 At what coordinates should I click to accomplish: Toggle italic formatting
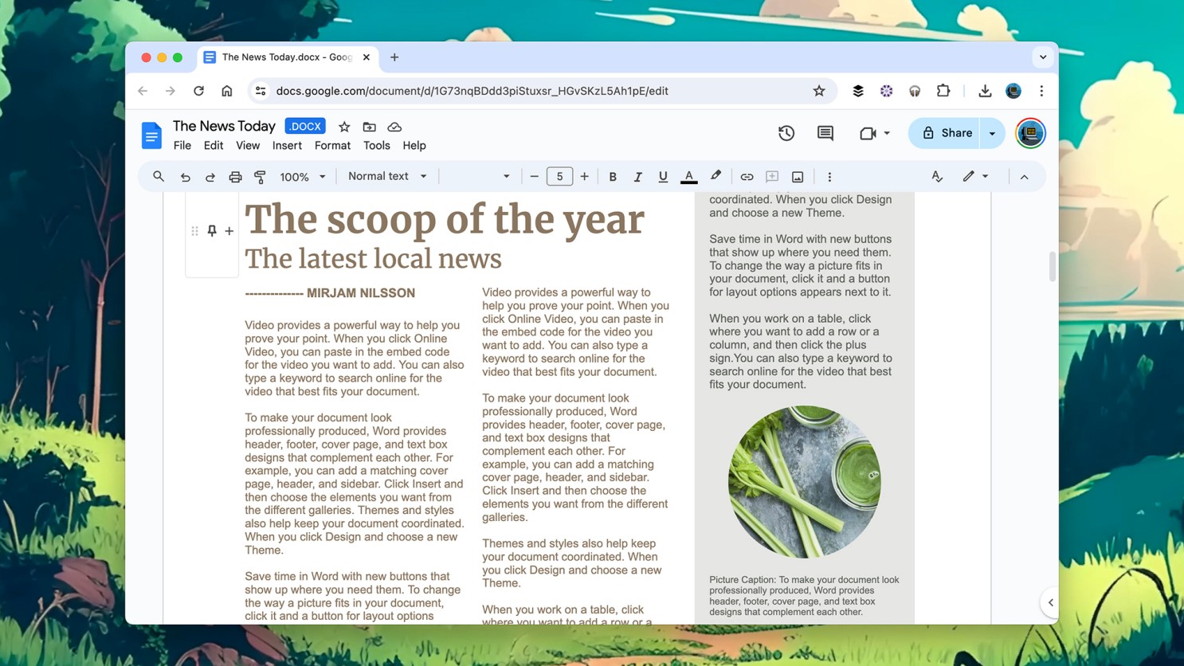[637, 177]
